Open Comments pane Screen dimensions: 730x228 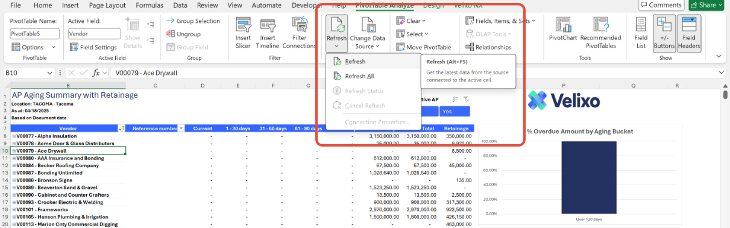(x=661, y=5)
